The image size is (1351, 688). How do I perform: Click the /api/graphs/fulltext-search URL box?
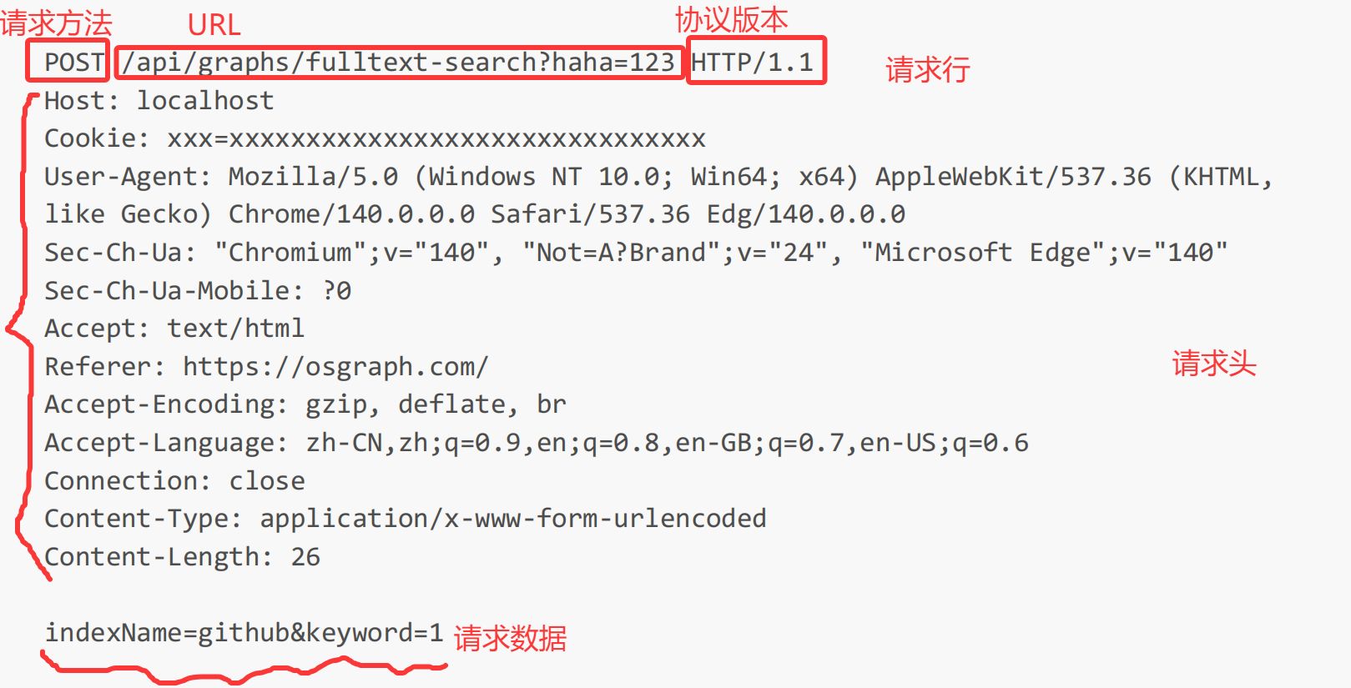pos(399,62)
